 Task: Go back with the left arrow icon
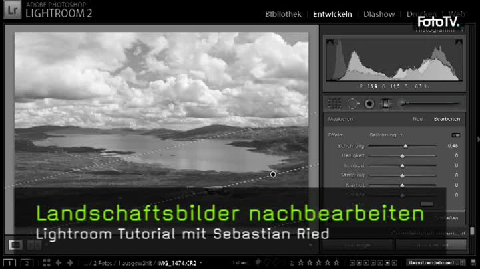[59, 262]
